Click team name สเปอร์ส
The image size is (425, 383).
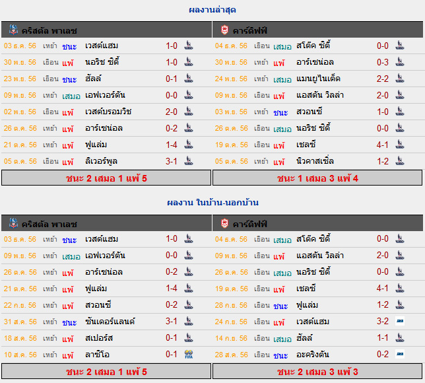click(99, 338)
